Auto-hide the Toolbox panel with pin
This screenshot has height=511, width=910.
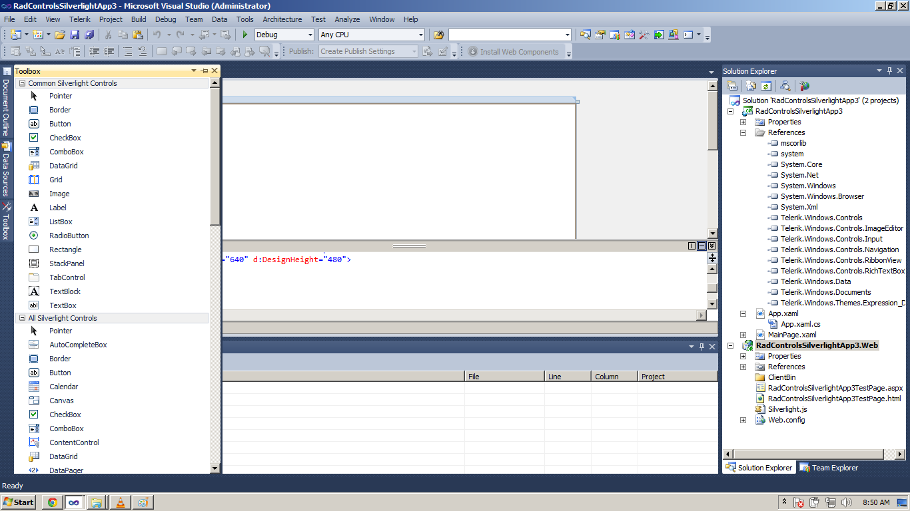[x=205, y=71]
